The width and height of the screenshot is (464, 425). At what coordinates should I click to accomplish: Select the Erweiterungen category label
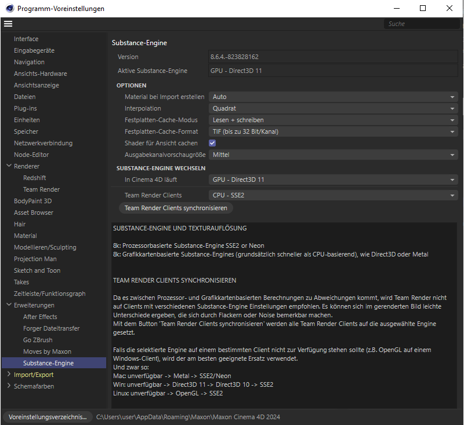click(34, 305)
